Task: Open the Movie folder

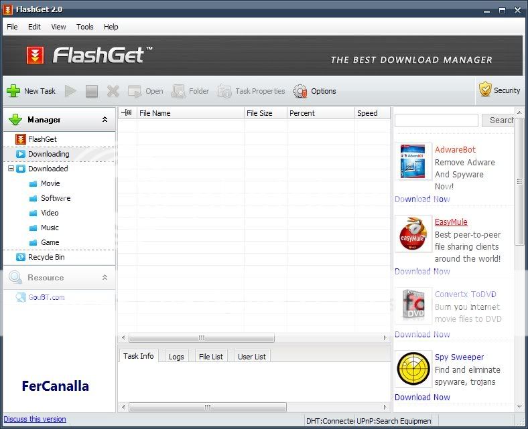Action: (45, 183)
